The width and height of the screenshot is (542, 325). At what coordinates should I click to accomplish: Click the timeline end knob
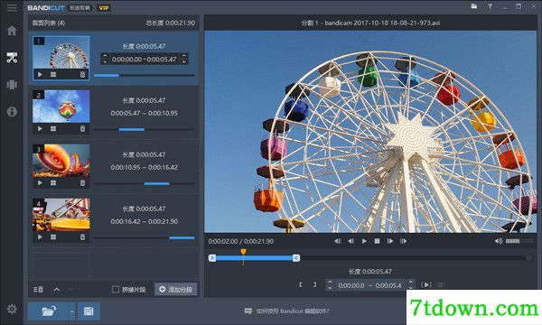[x=528, y=258]
